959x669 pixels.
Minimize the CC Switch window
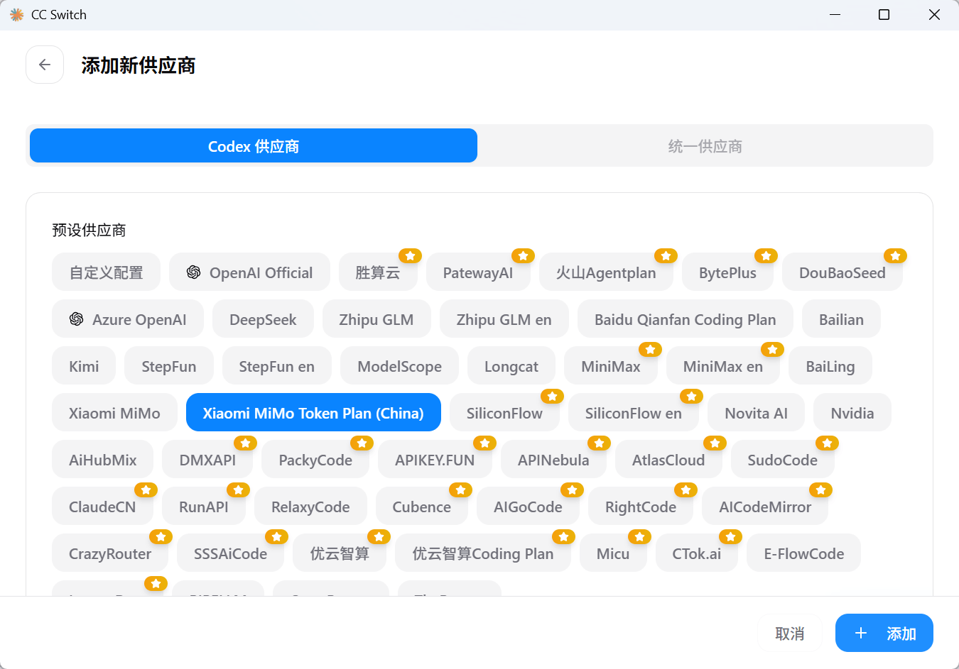(x=835, y=15)
